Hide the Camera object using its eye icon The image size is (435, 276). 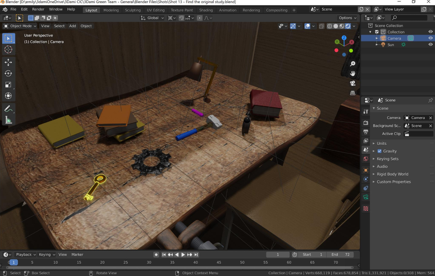431,38
